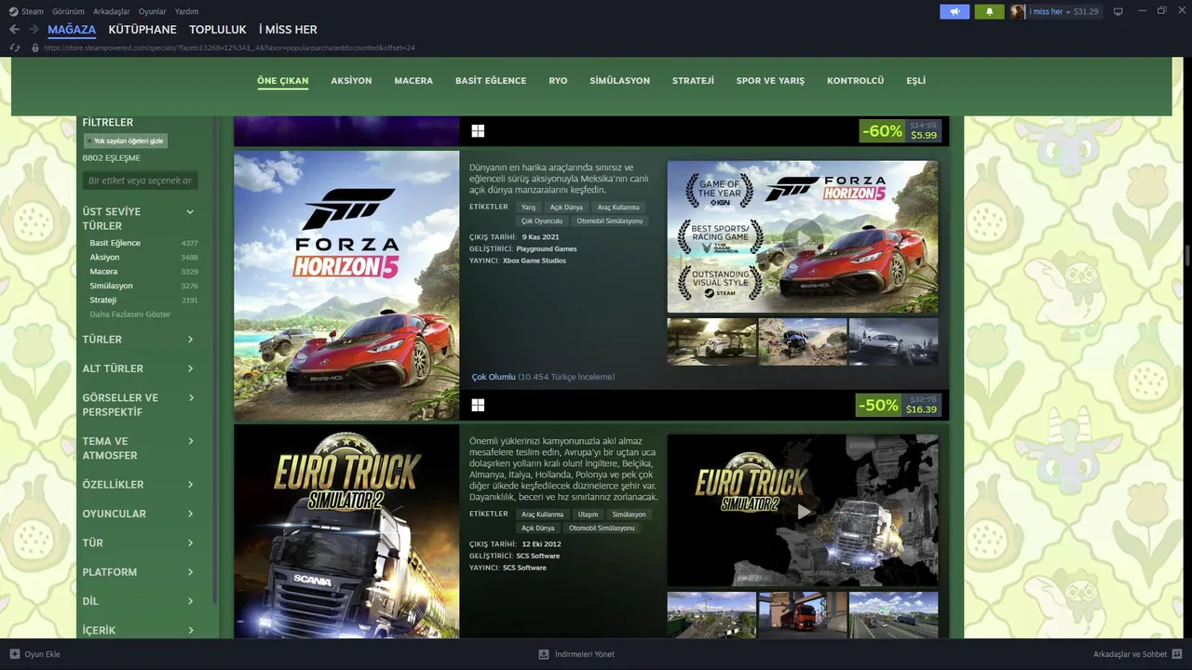Screen dimensions: 1192x670
Task: Click the Xbox Game Studios publisher link
Action: pos(535,261)
